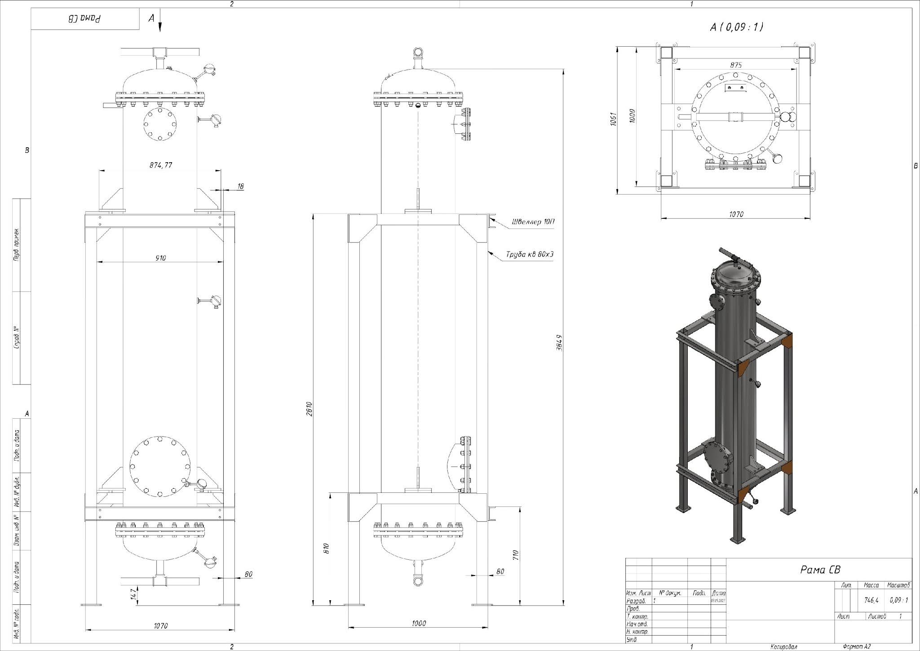Click the rotated Рама СВ stamp in the corner
920x651 pixels.
tap(85, 19)
